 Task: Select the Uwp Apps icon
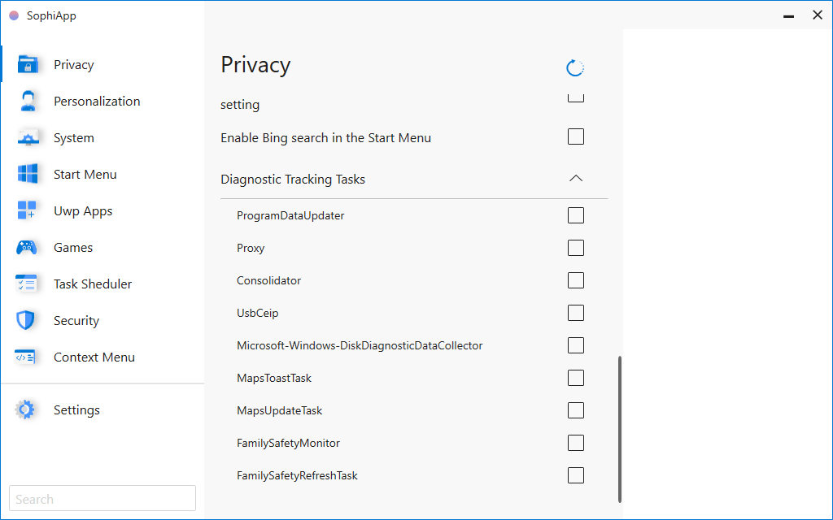tap(25, 210)
